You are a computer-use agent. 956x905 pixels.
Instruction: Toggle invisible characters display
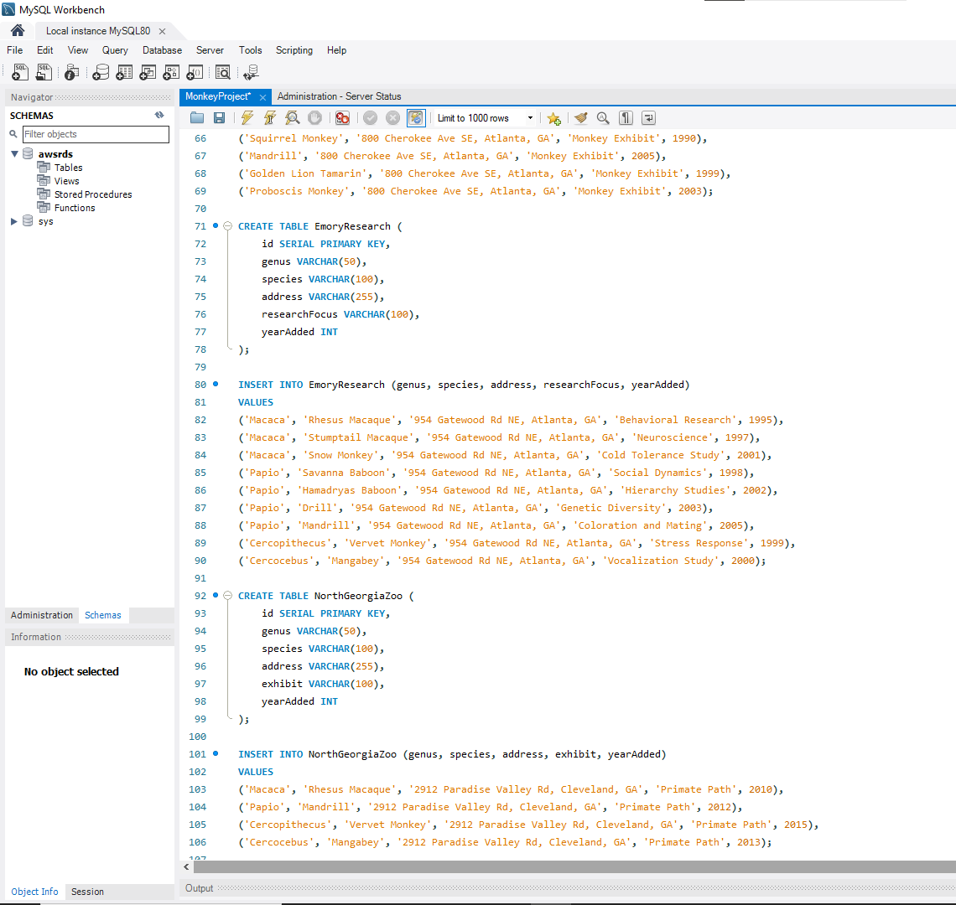[x=626, y=118]
